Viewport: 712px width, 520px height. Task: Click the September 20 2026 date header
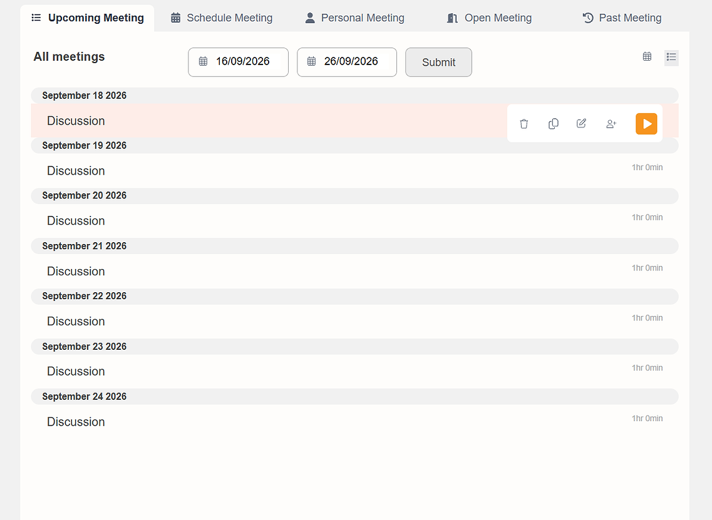click(354, 196)
